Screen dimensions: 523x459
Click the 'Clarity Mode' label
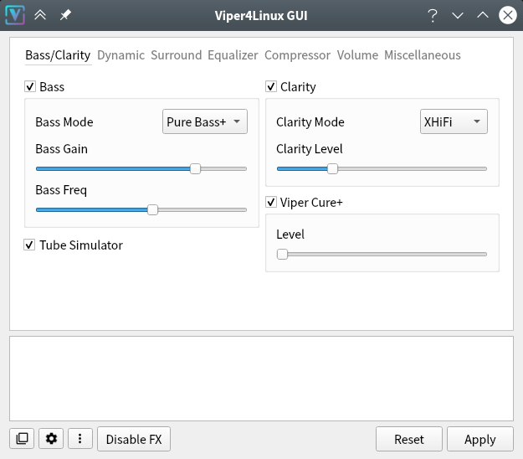[x=310, y=122]
